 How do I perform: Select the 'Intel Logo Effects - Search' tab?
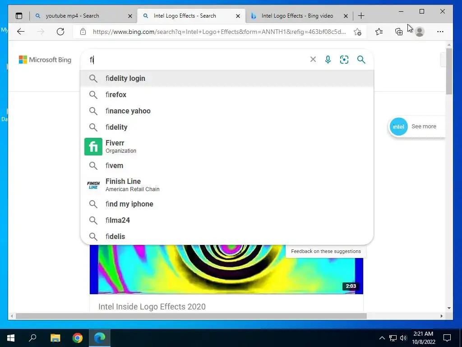191,16
